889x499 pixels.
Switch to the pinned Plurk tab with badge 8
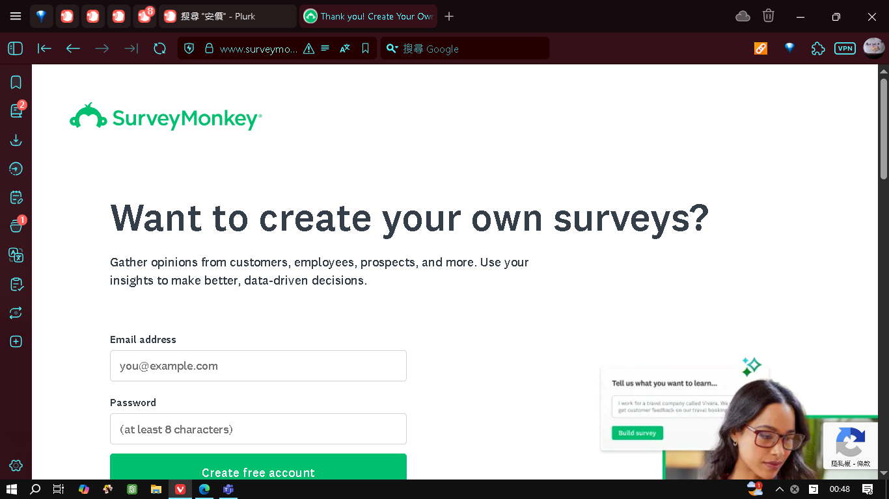144,16
